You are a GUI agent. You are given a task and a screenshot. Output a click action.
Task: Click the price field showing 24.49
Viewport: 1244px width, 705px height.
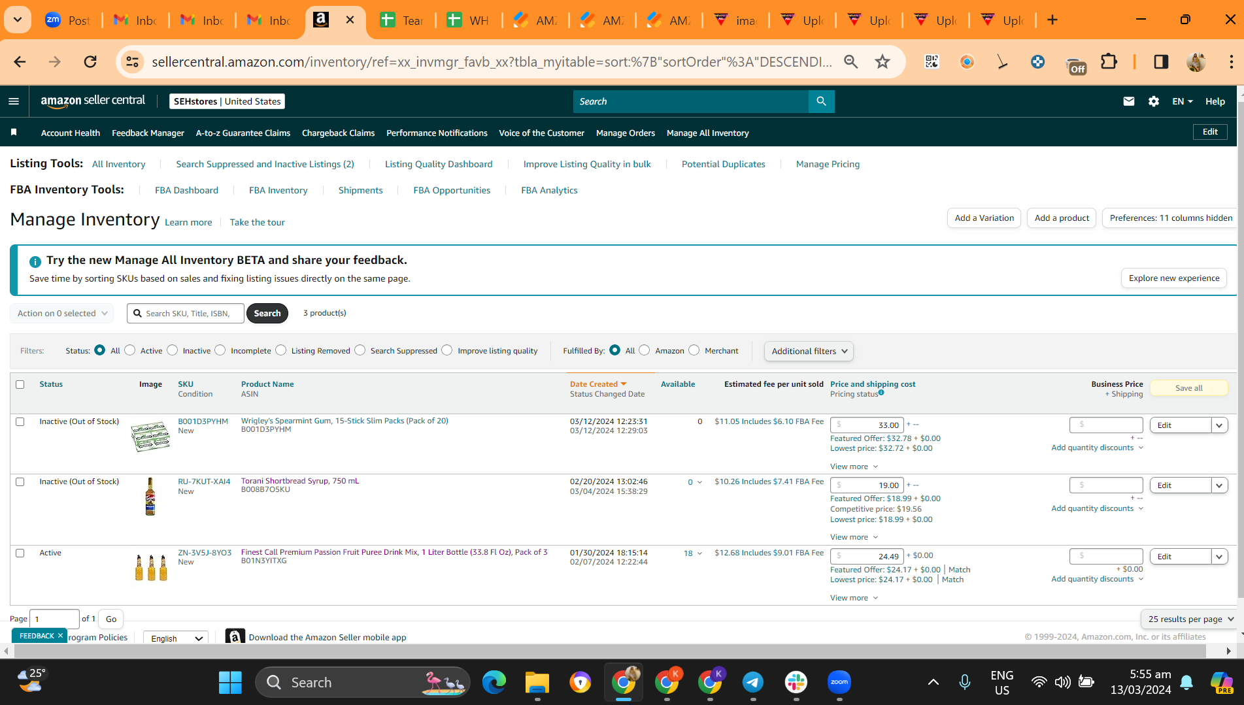click(867, 556)
